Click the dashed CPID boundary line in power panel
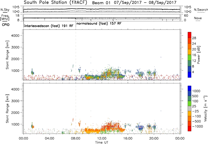Viewport: 208px width, 144px height. pos(76,55)
